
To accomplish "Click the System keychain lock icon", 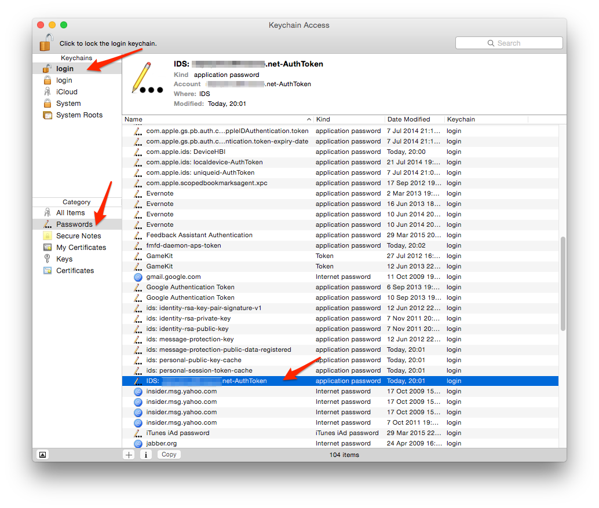I will tap(48, 104).
